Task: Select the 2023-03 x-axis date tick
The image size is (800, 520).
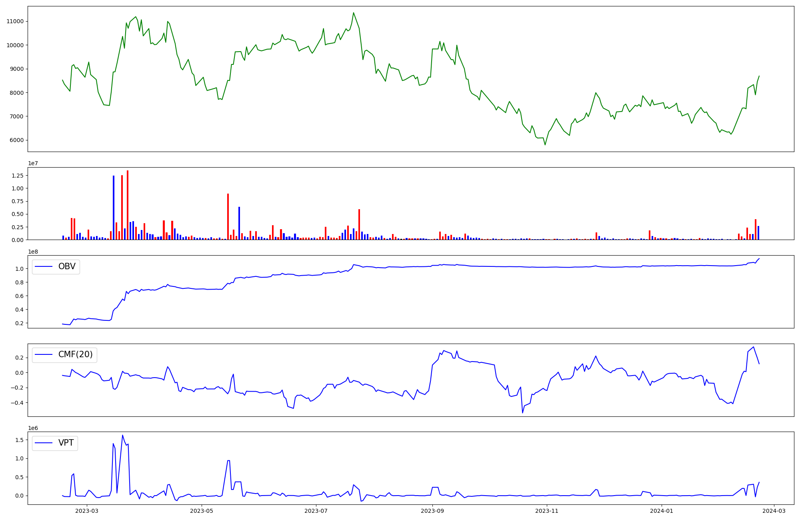Action: 87,511
